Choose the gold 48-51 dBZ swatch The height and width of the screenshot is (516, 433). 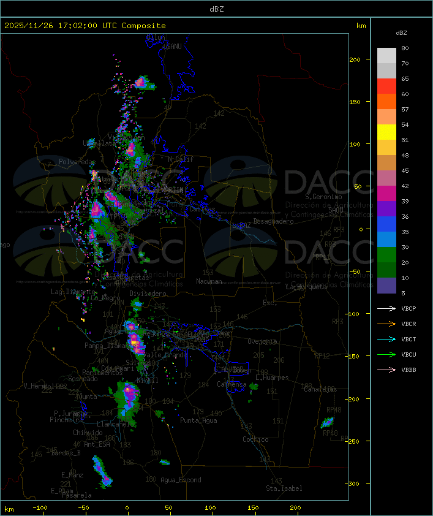[x=386, y=148]
